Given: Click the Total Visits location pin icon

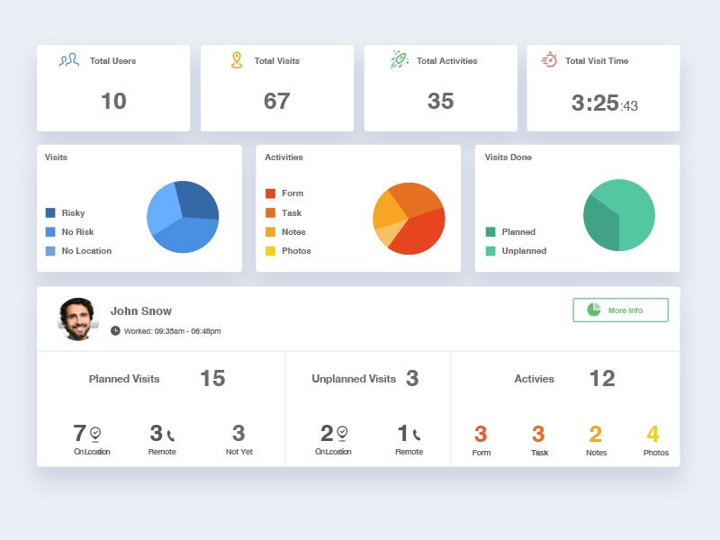Looking at the screenshot, I should coord(237,60).
